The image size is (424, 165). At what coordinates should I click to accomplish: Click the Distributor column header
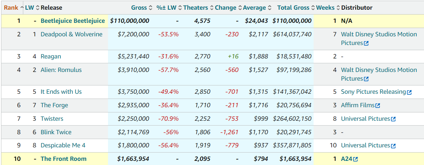click(357, 8)
